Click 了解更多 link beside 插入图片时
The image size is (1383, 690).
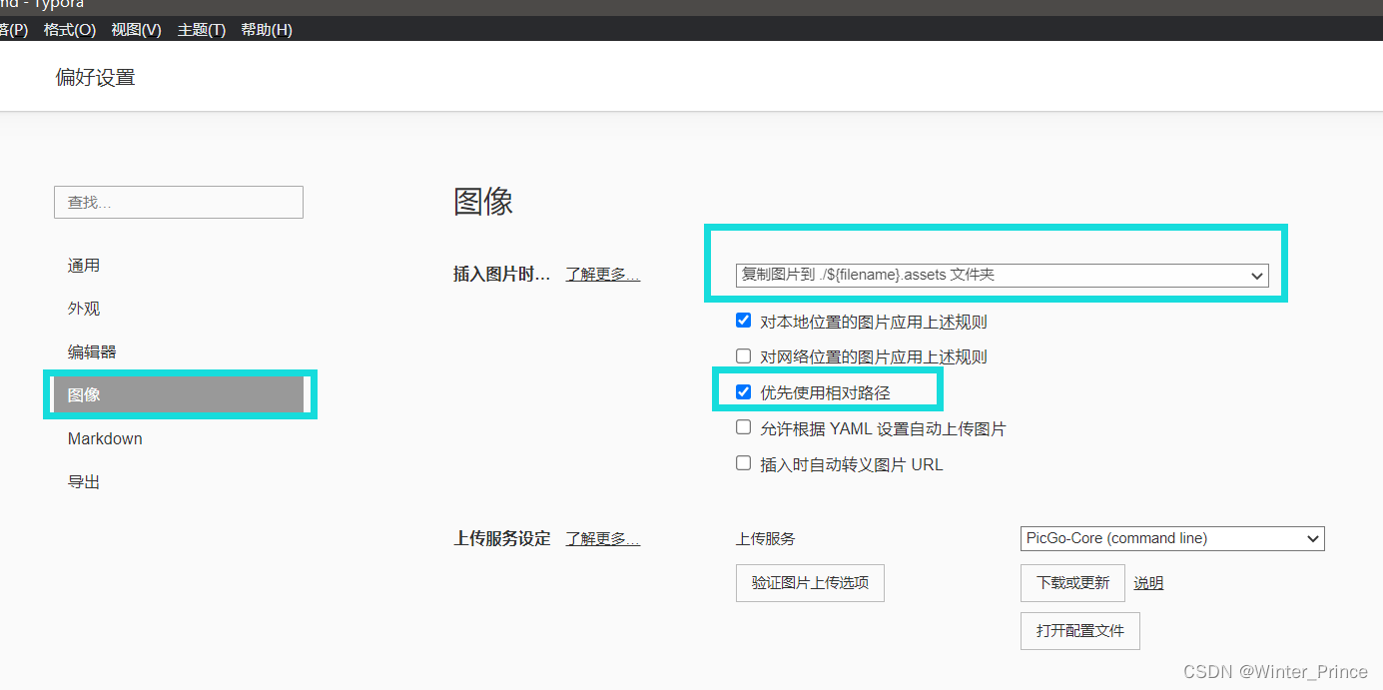click(x=602, y=274)
